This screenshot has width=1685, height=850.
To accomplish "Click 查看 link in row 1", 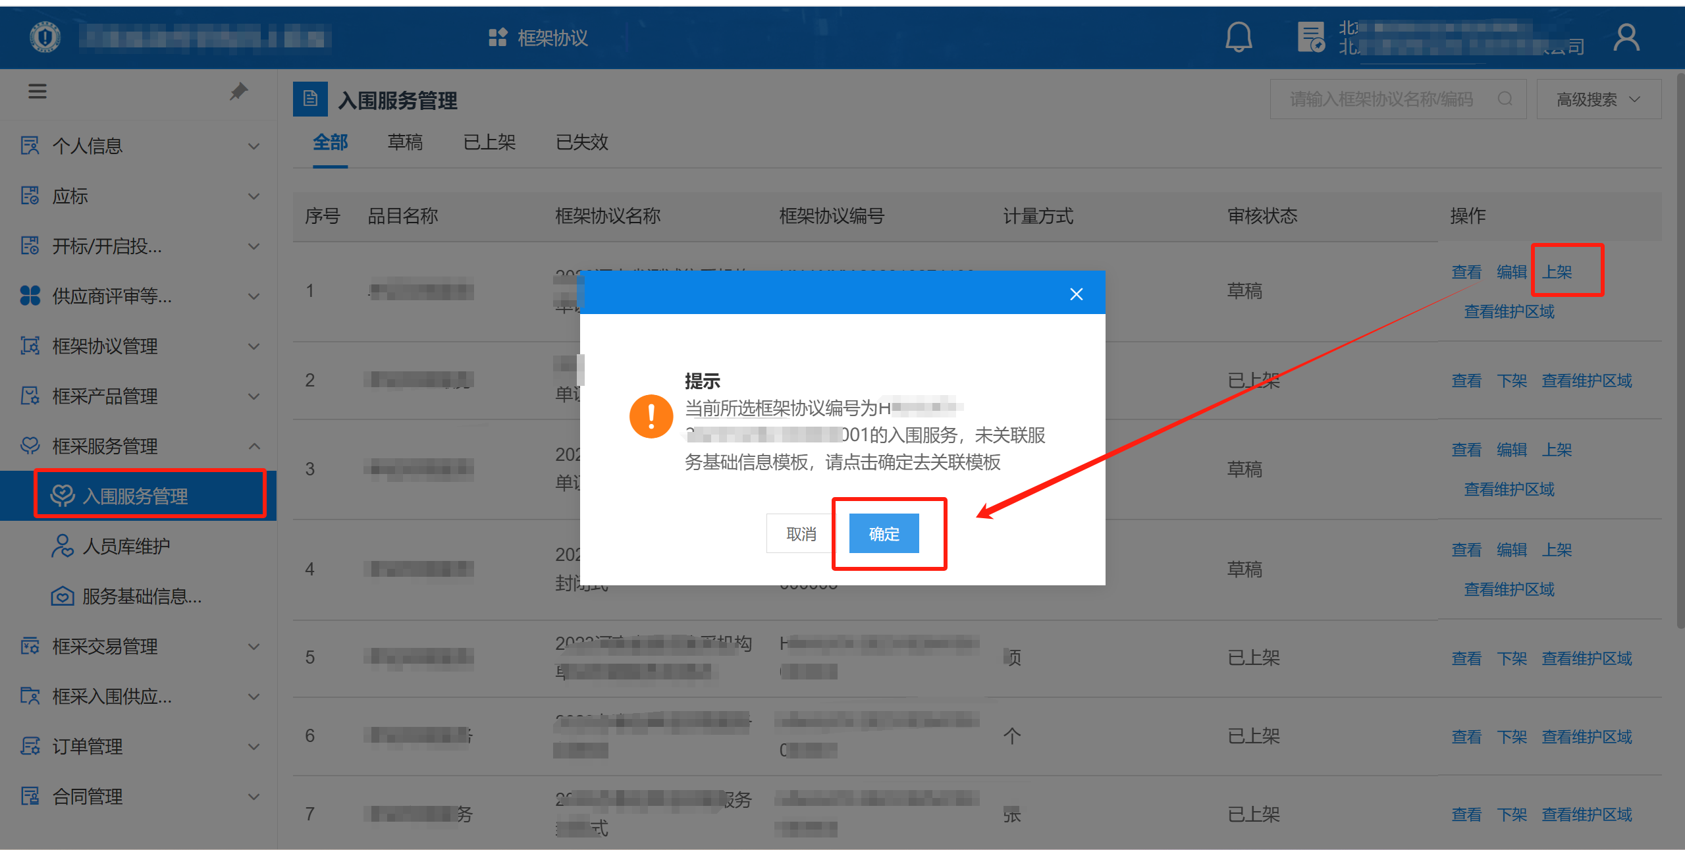I will 1466,271.
